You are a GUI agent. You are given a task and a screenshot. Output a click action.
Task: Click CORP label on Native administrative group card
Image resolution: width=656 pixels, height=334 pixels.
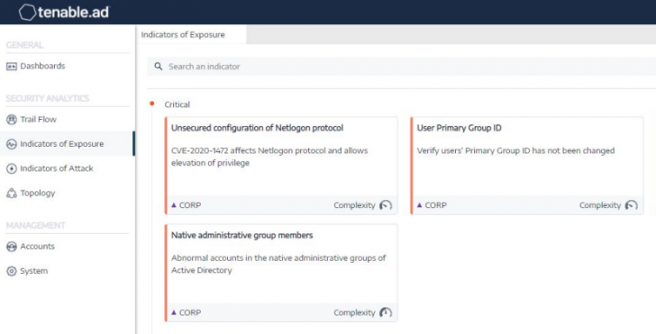190,312
